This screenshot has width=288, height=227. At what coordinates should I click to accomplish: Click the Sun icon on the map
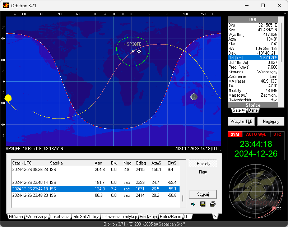[8, 98]
